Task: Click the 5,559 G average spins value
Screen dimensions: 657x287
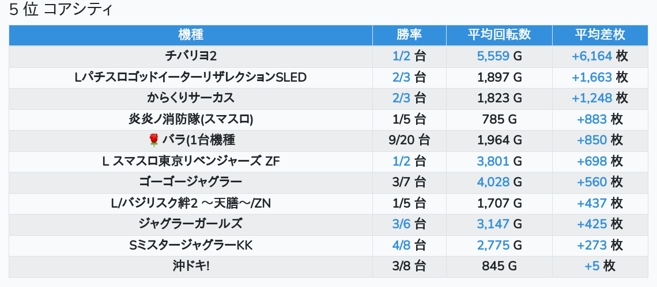Action: click(x=499, y=56)
